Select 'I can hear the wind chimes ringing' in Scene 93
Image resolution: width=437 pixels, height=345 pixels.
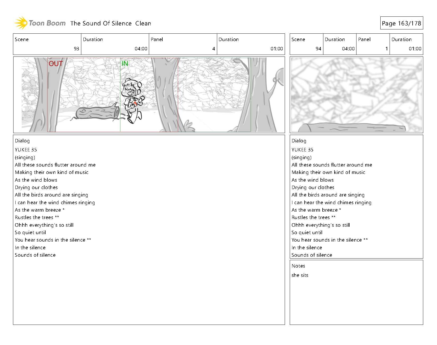55,202
